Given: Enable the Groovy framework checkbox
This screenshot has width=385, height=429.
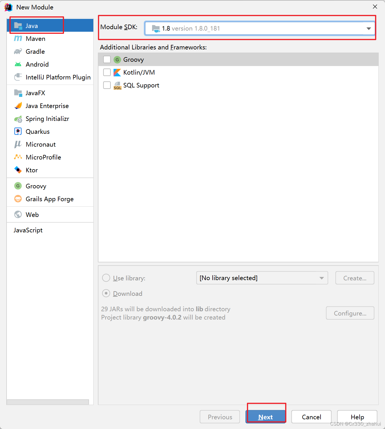Looking at the screenshot, I should coord(107,59).
